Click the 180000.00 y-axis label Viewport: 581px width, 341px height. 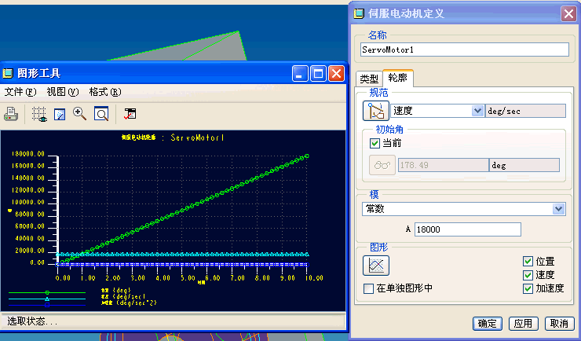(27, 154)
